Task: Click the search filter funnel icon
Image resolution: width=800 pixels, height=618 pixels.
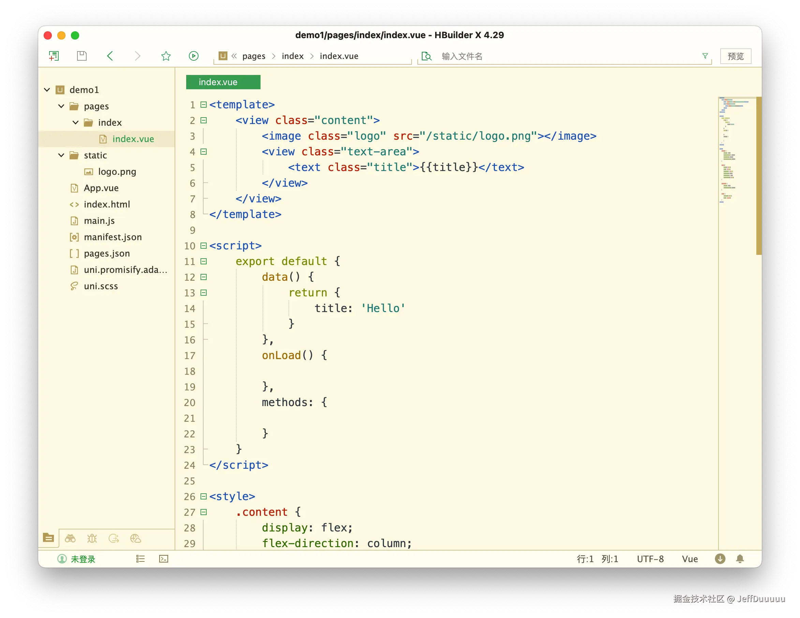Action: [705, 56]
